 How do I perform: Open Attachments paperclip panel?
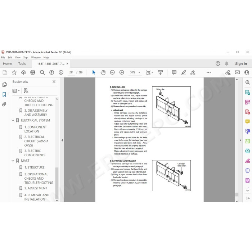tap(4, 104)
